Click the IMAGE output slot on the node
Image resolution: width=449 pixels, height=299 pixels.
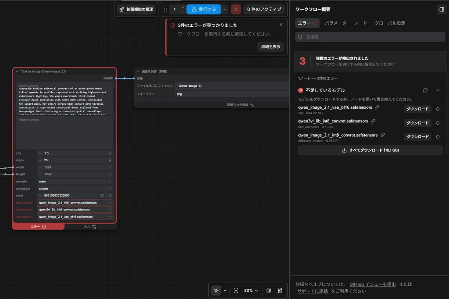(116, 78)
